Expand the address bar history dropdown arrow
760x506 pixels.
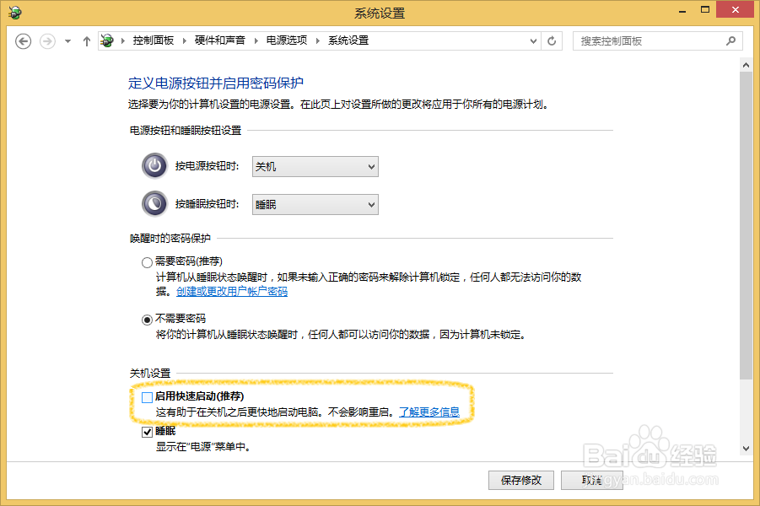(532, 40)
